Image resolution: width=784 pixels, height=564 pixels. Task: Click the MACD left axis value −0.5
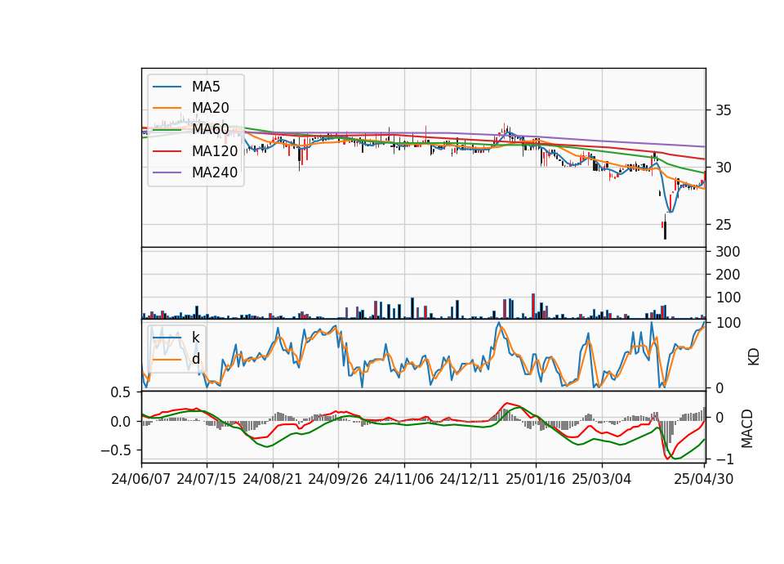point(115,450)
